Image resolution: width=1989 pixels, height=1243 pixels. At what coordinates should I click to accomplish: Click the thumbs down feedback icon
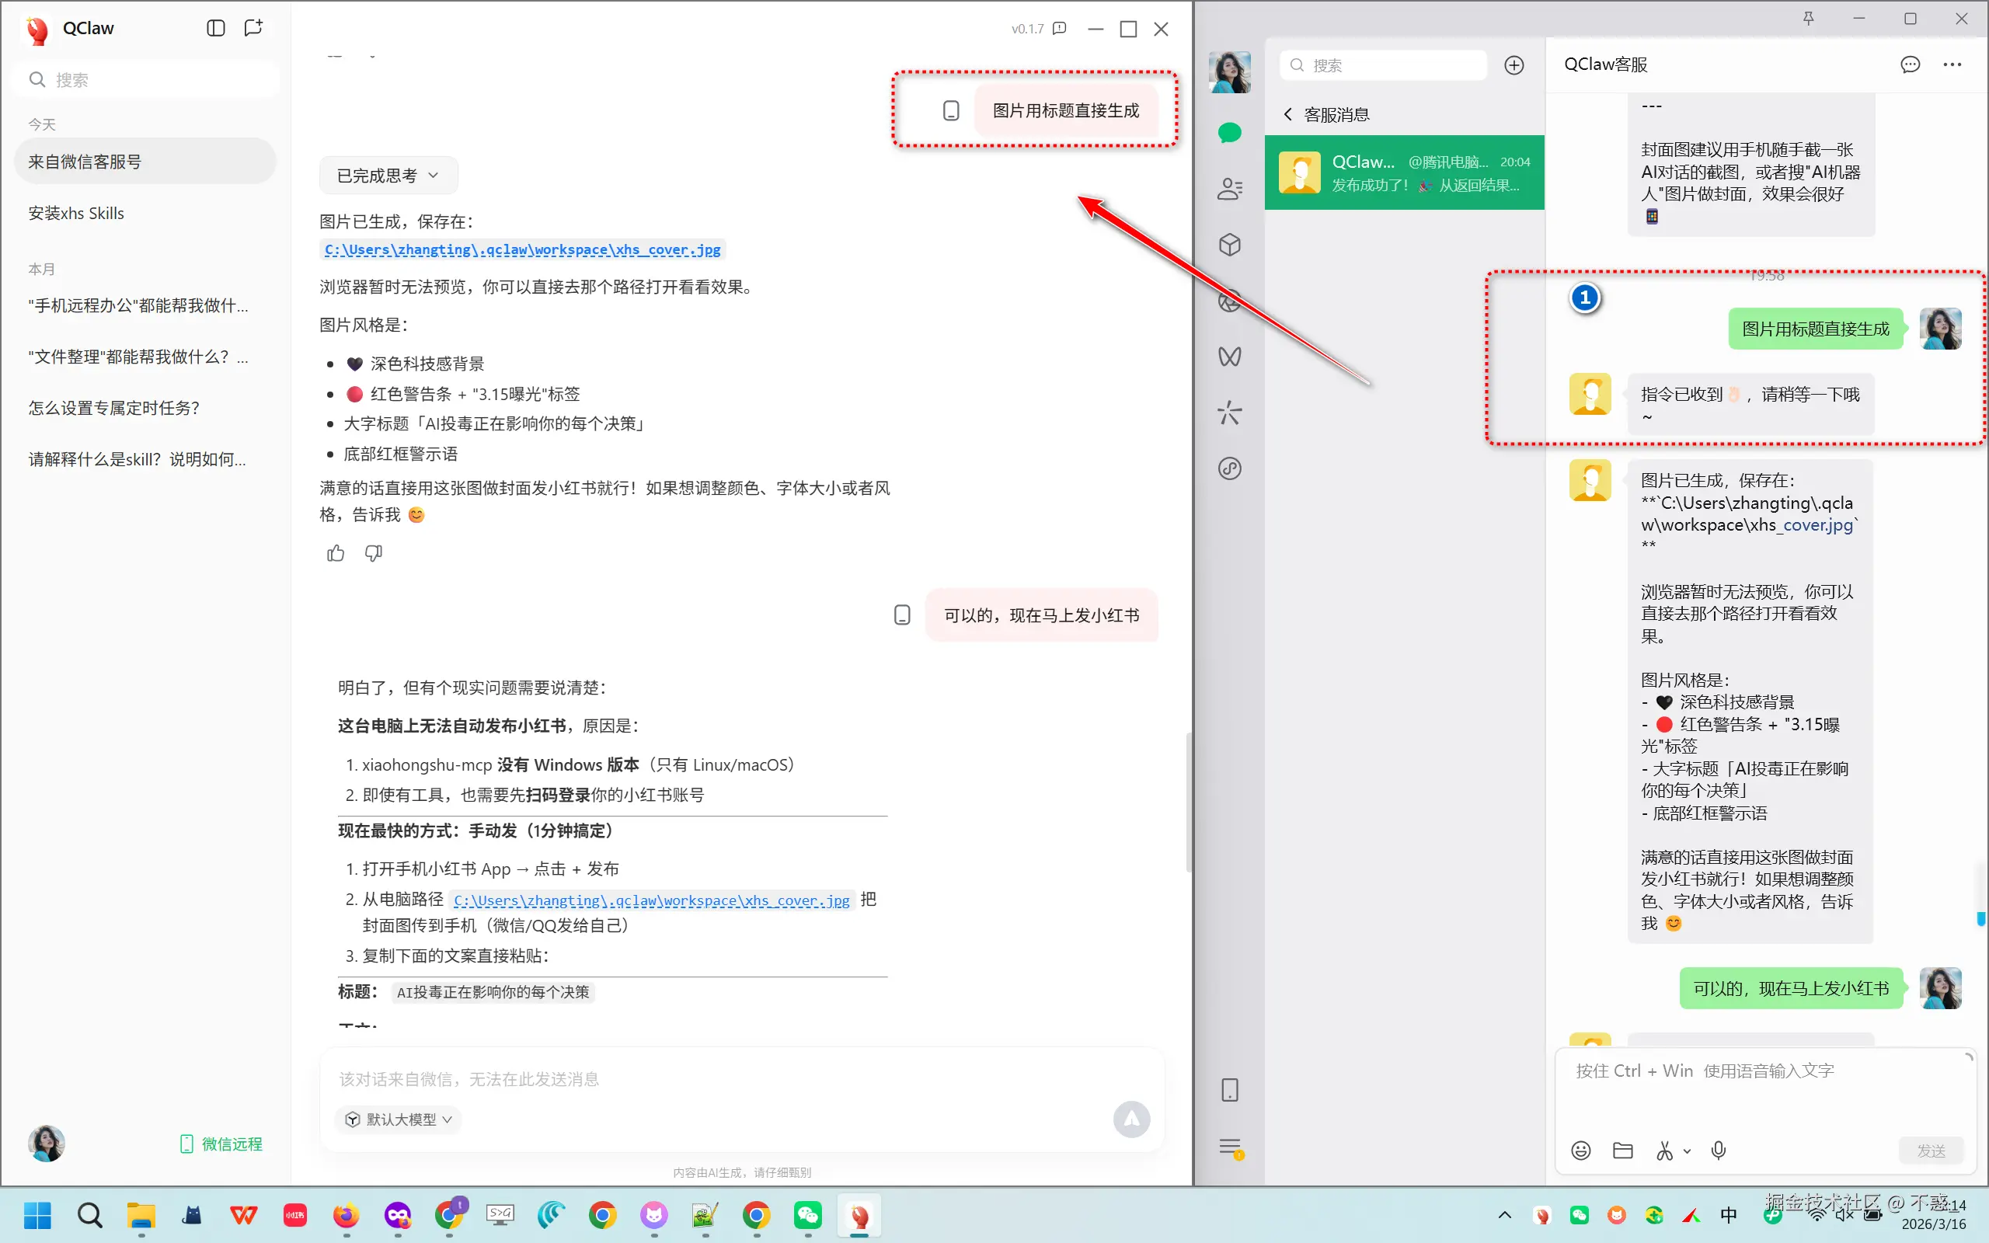click(373, 553)
